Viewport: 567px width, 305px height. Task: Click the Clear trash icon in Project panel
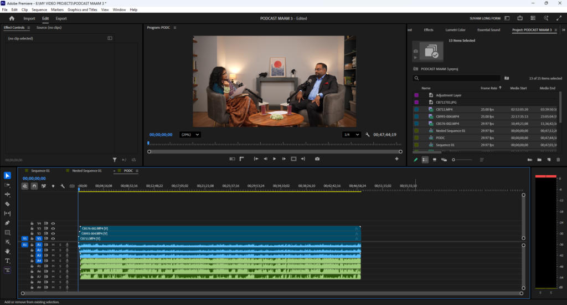(558, 160)
